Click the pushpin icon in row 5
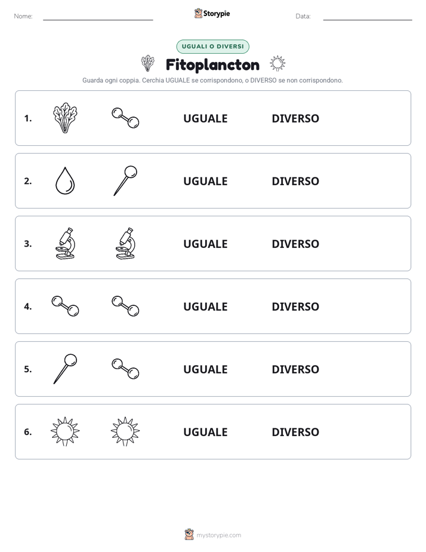This screenshot has width=426, height=552. pyautogui.click(x=65, y=369)
